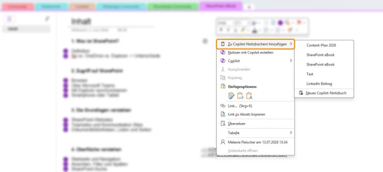The height and width of the screenshot is (172, 383).
Task: Paste as text only icon
Action: pyautogui.click(x=249, y=95)
